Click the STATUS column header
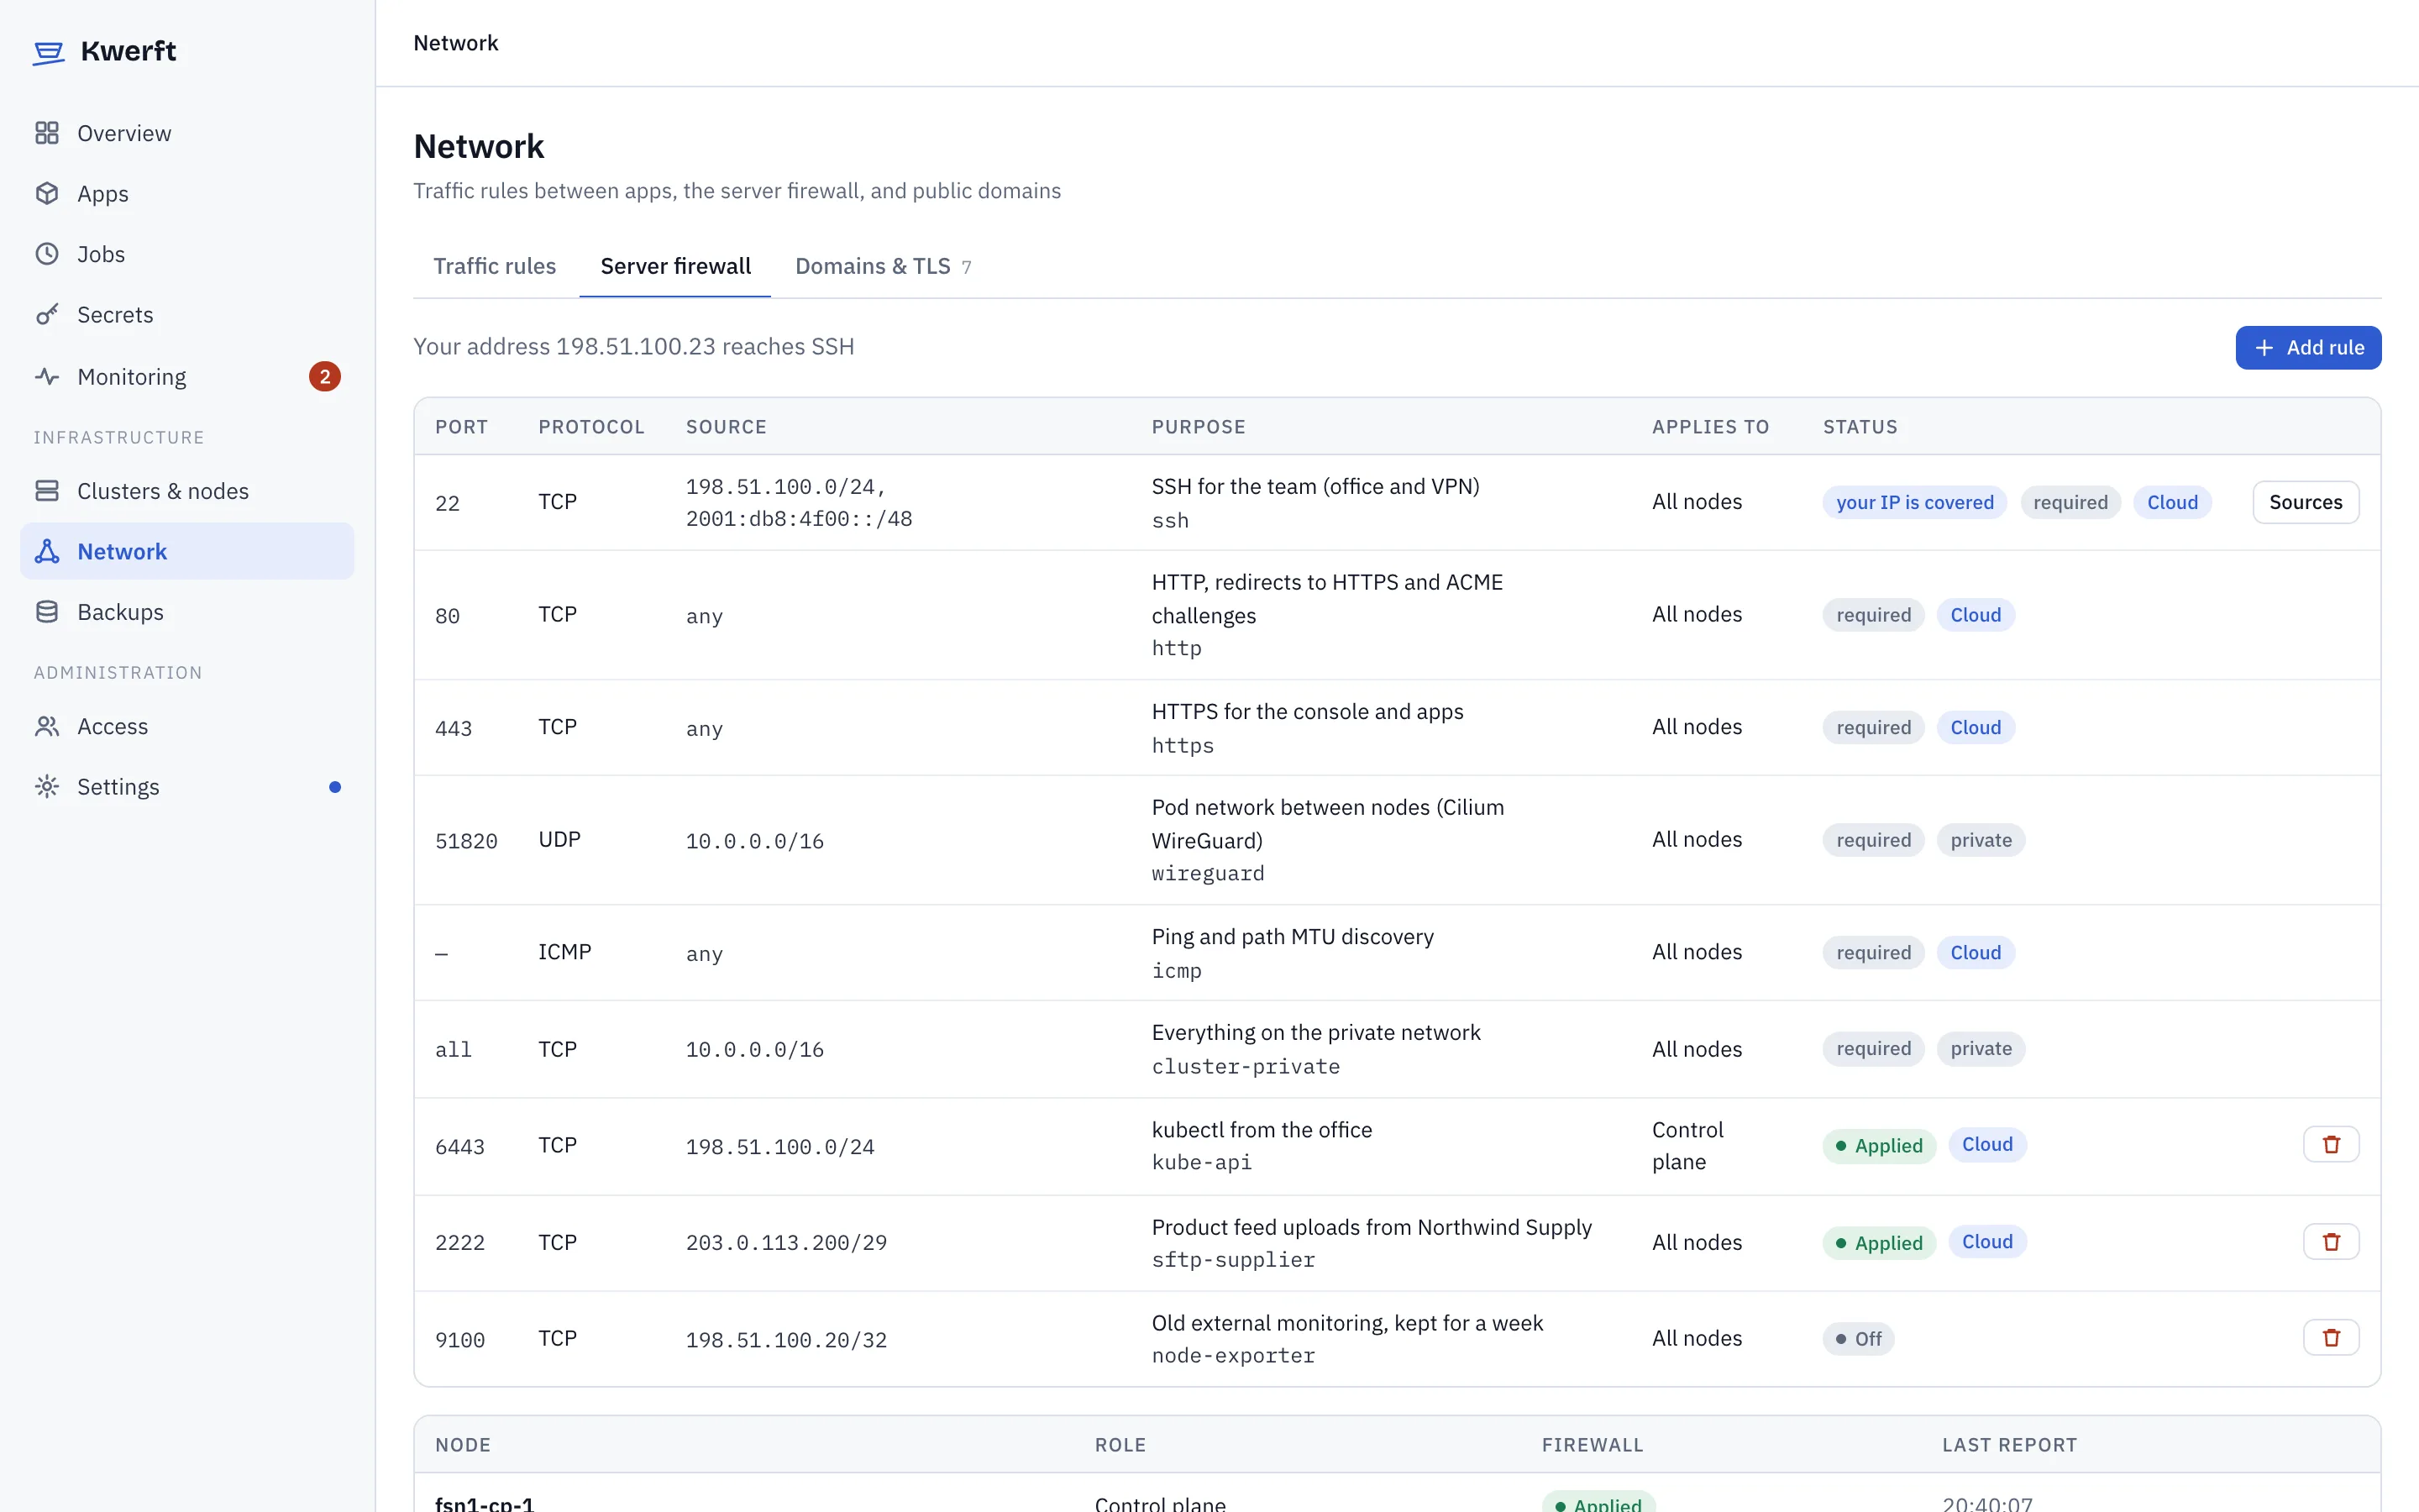 click(x=1860, y=427)
